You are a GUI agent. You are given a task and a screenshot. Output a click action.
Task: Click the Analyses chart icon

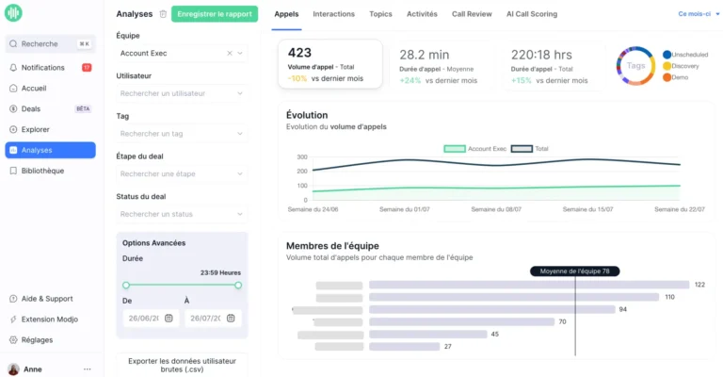[x=13, y=150]
